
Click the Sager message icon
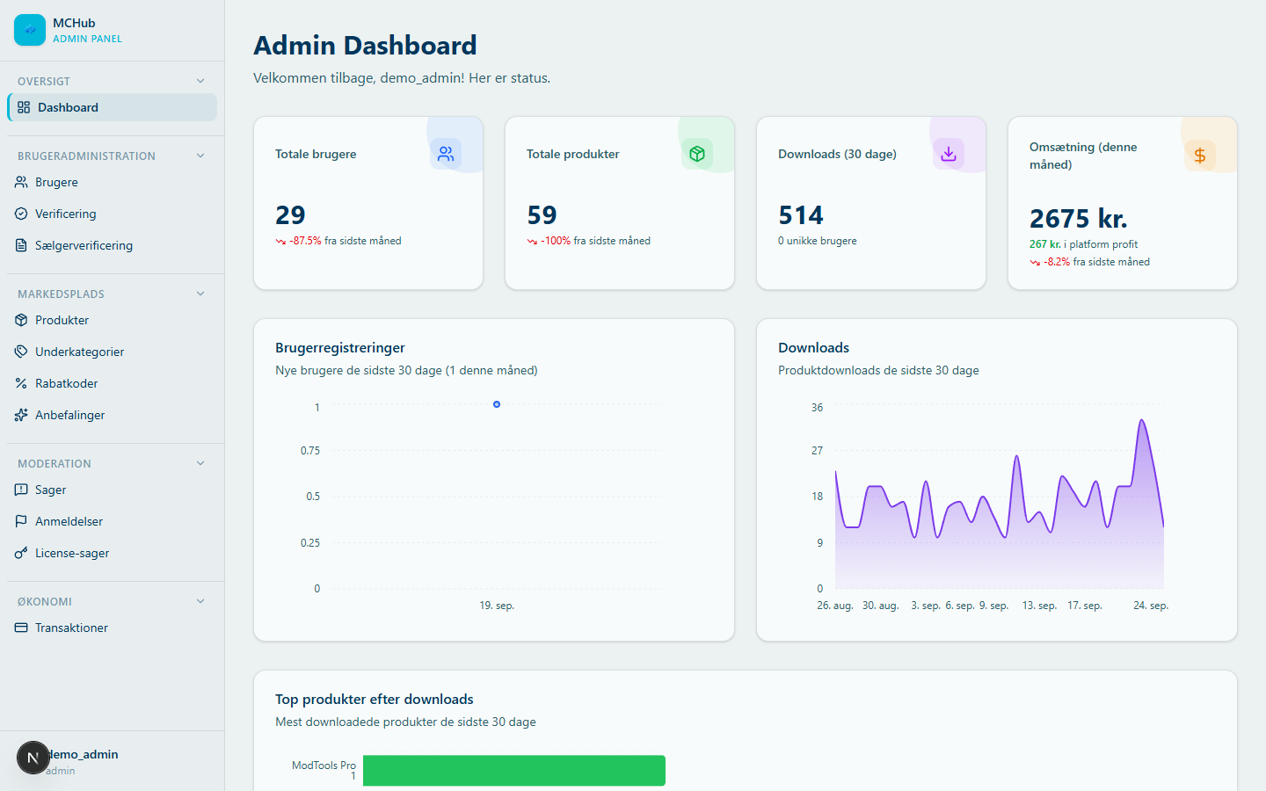click(x=21, y=490)
